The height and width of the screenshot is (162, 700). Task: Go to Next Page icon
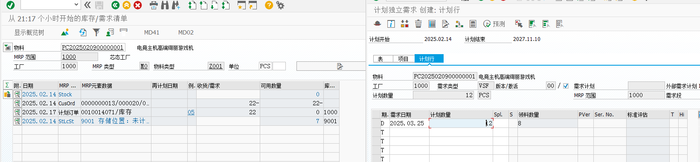(215, 6)
